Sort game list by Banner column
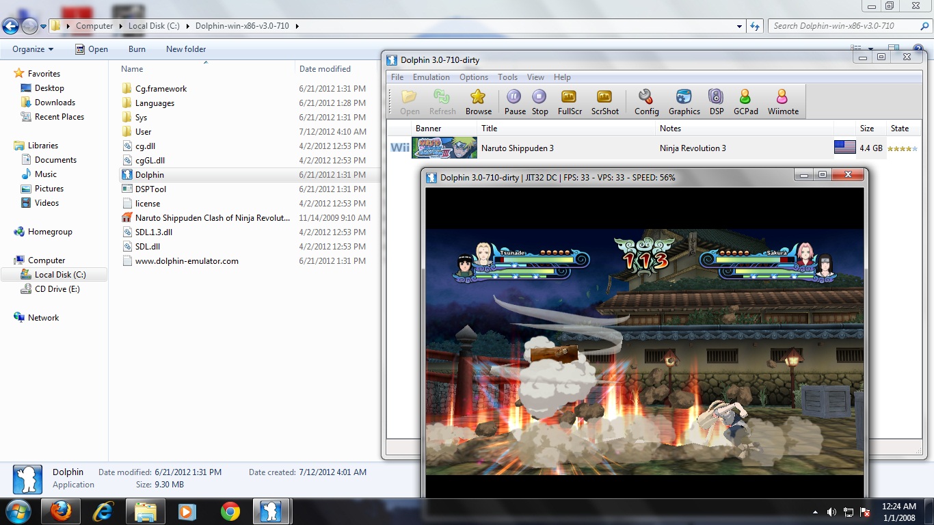934x525 pixels. click(x=444, y=129)
